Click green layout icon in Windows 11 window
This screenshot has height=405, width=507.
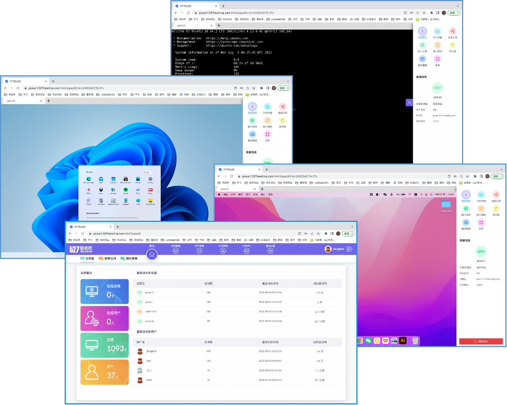pyautogui.click(x=252, y=121)
